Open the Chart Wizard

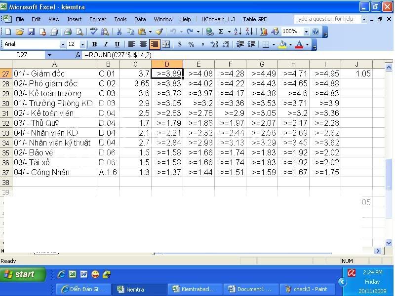point(263,31)
